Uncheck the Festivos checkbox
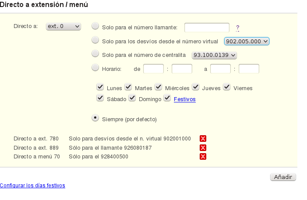Viewport: 307px width, 200px height. pyautogui.click(x=167, y=98)
